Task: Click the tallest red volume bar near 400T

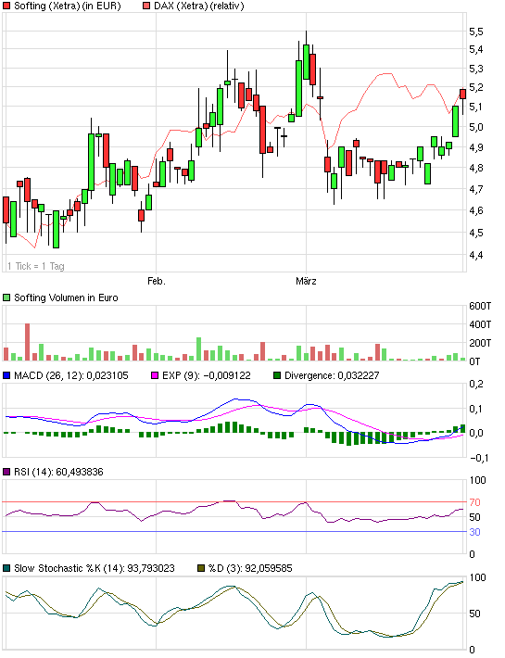Action: coord(27,342)
